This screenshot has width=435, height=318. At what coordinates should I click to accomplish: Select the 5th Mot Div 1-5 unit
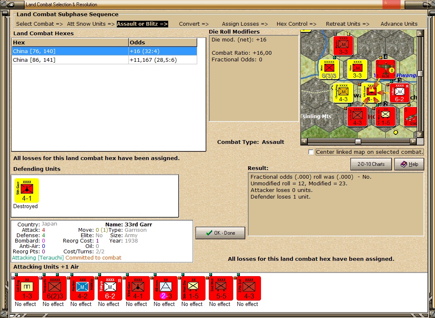pos(193,288)
